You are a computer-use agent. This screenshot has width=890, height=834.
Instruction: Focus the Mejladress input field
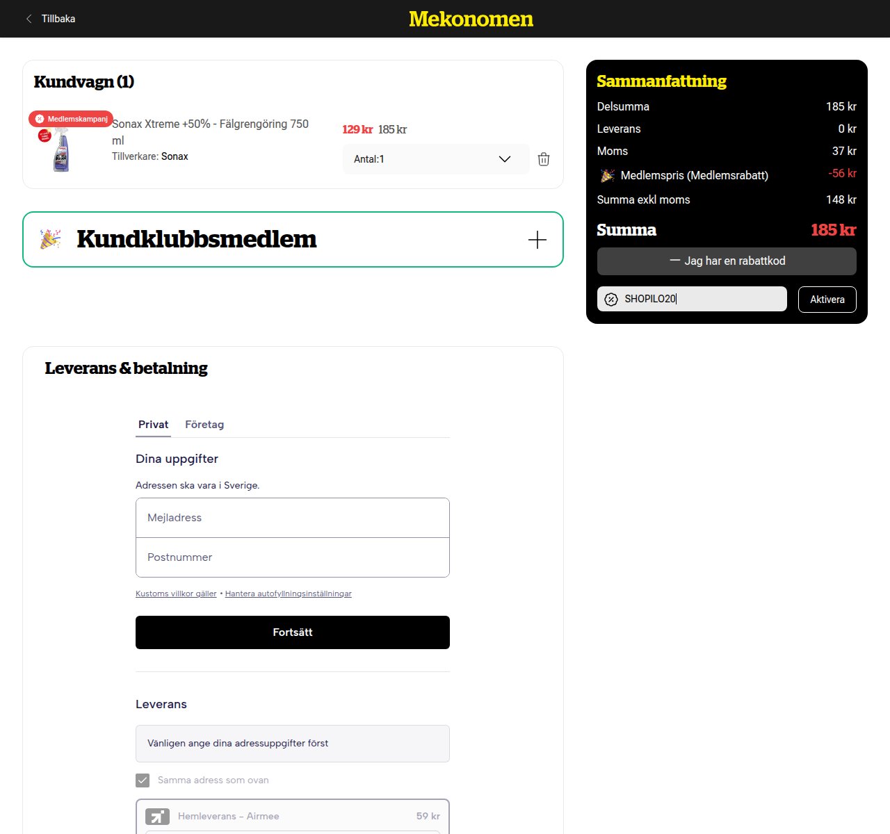[x=293, y=518]
